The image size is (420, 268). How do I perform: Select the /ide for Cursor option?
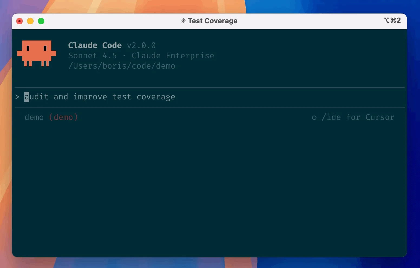[358, 117]
